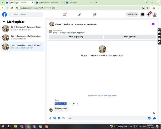Switch to the (2) Facebook browser tab
Viewport: 161px width, 129px height.
pos(80,3)
